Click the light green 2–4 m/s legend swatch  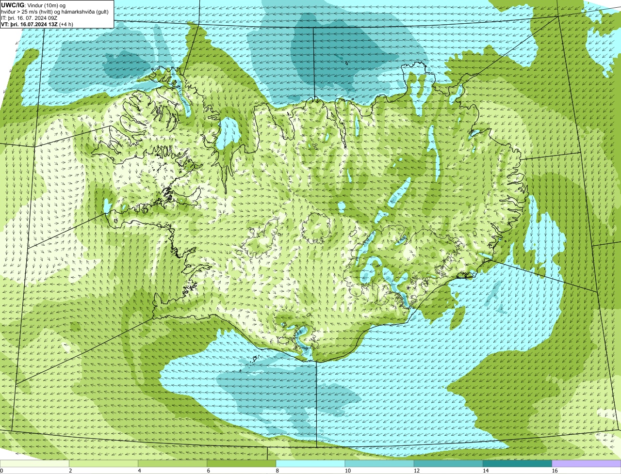pyautogui.click(x=103, y=464)
